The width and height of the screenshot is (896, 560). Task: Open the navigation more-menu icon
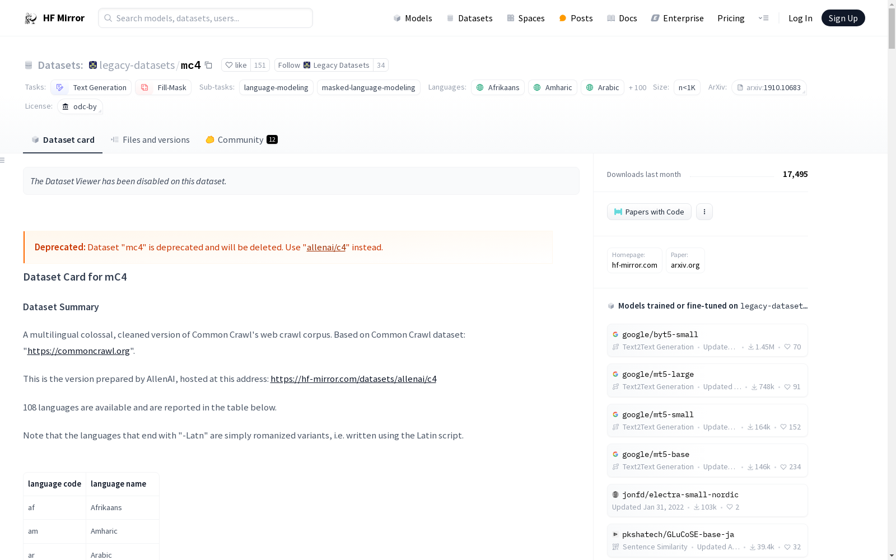763,18
